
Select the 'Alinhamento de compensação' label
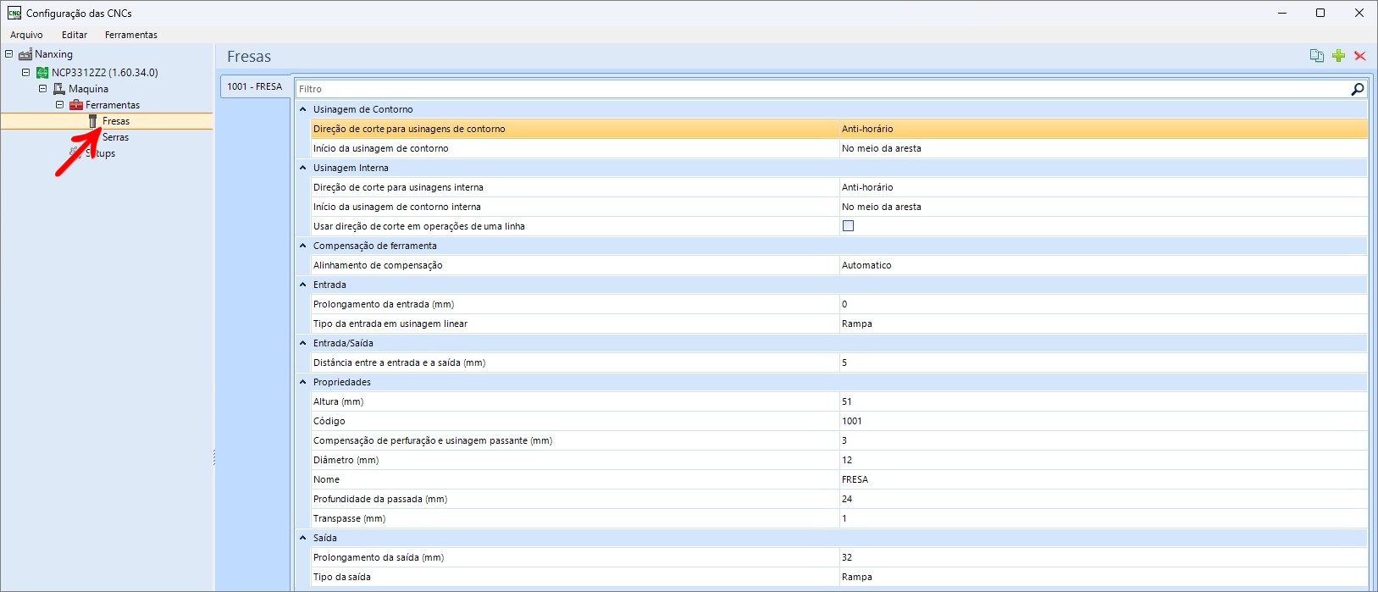coord(378,265)
